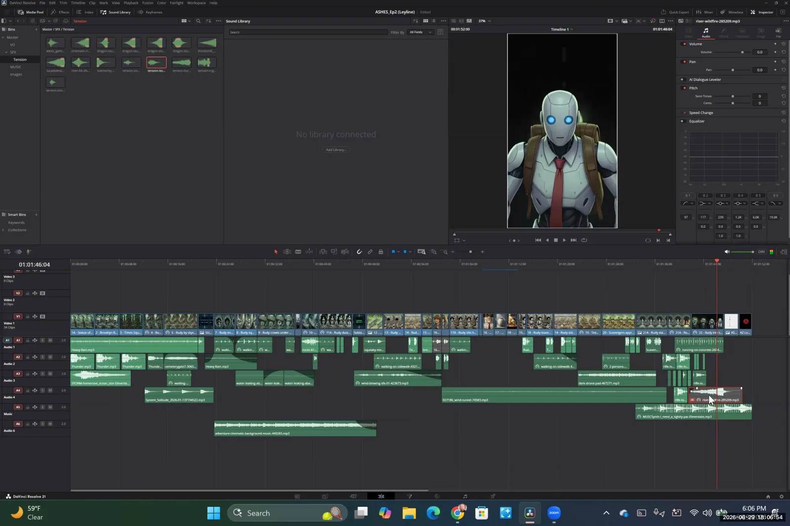Open the marker color dropdown arrow
Screen dimensions: 790x526
(x=410, y=252)
